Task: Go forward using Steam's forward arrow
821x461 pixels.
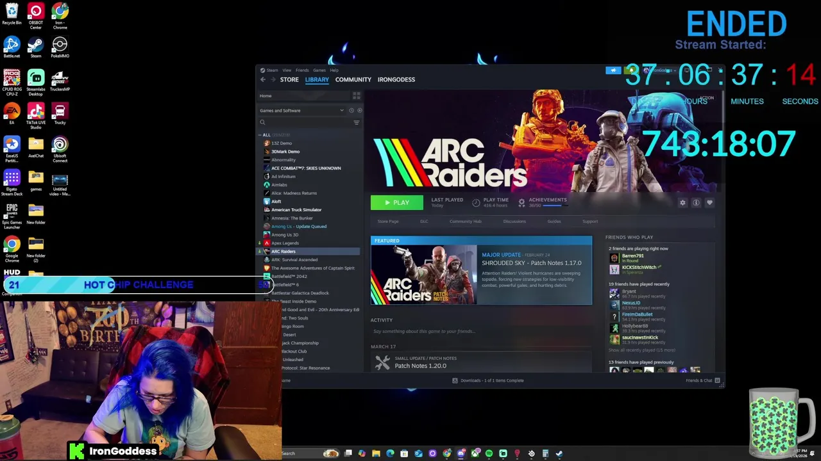Action: tap(273, 79)
